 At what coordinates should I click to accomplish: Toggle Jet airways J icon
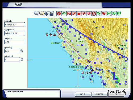coord(89,14)
